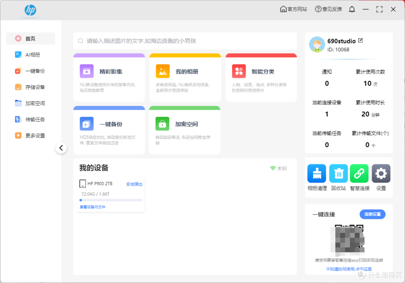Click the notification bell icon
Screen dimensions: 405x283
(x=352, y=9)
